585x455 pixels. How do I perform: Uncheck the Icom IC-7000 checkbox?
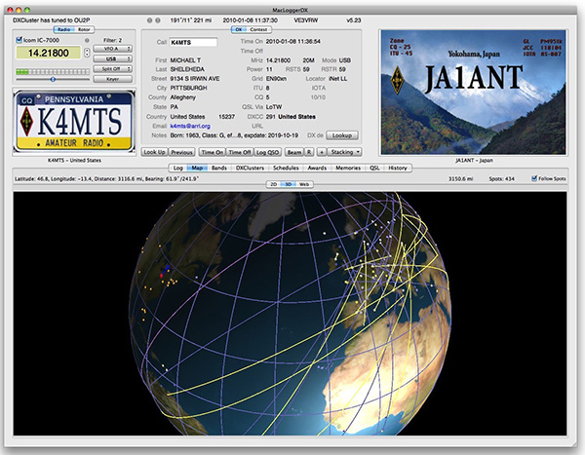coord(19,40)
